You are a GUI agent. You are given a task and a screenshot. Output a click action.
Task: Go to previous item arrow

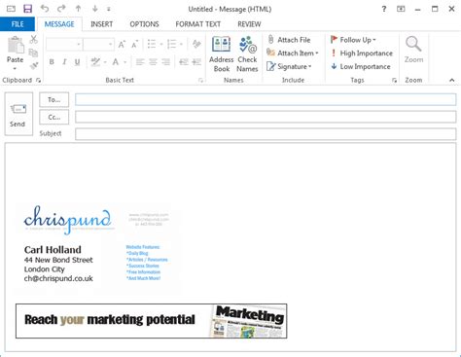pos(78,9)
